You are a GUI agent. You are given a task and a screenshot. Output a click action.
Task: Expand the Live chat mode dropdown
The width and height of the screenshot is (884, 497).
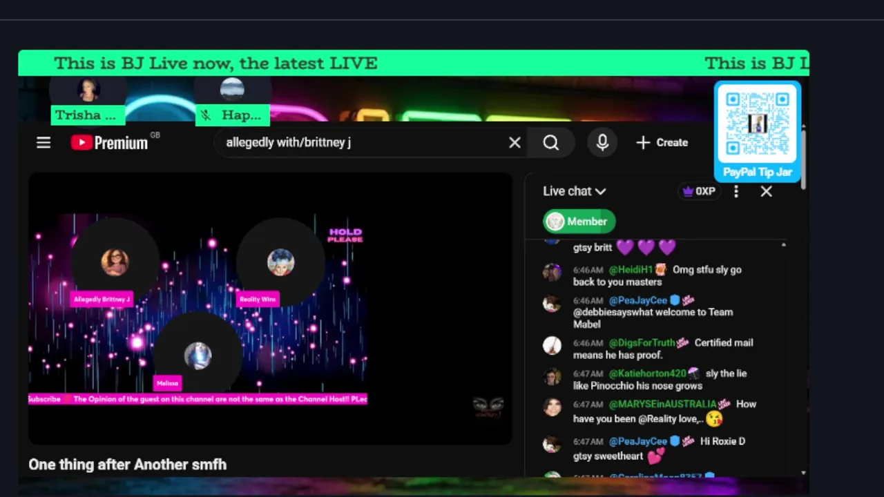click(x=575, y=191)
